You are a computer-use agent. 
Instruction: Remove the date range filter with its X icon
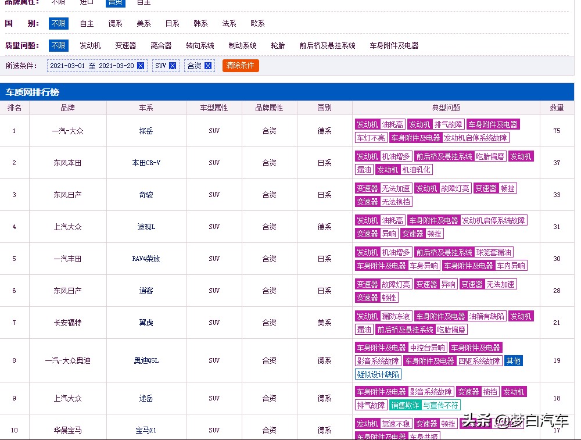coord(141,66)
